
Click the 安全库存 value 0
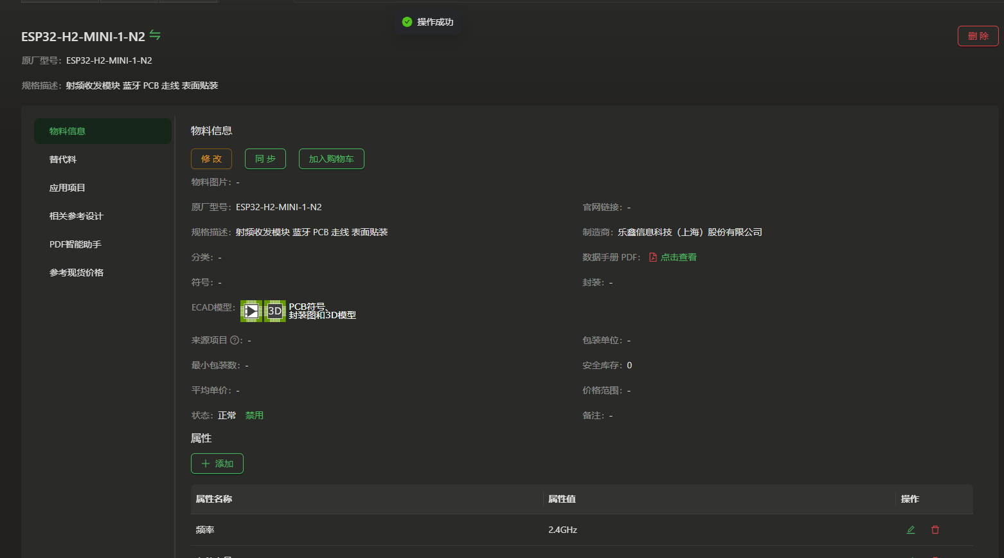629,365
